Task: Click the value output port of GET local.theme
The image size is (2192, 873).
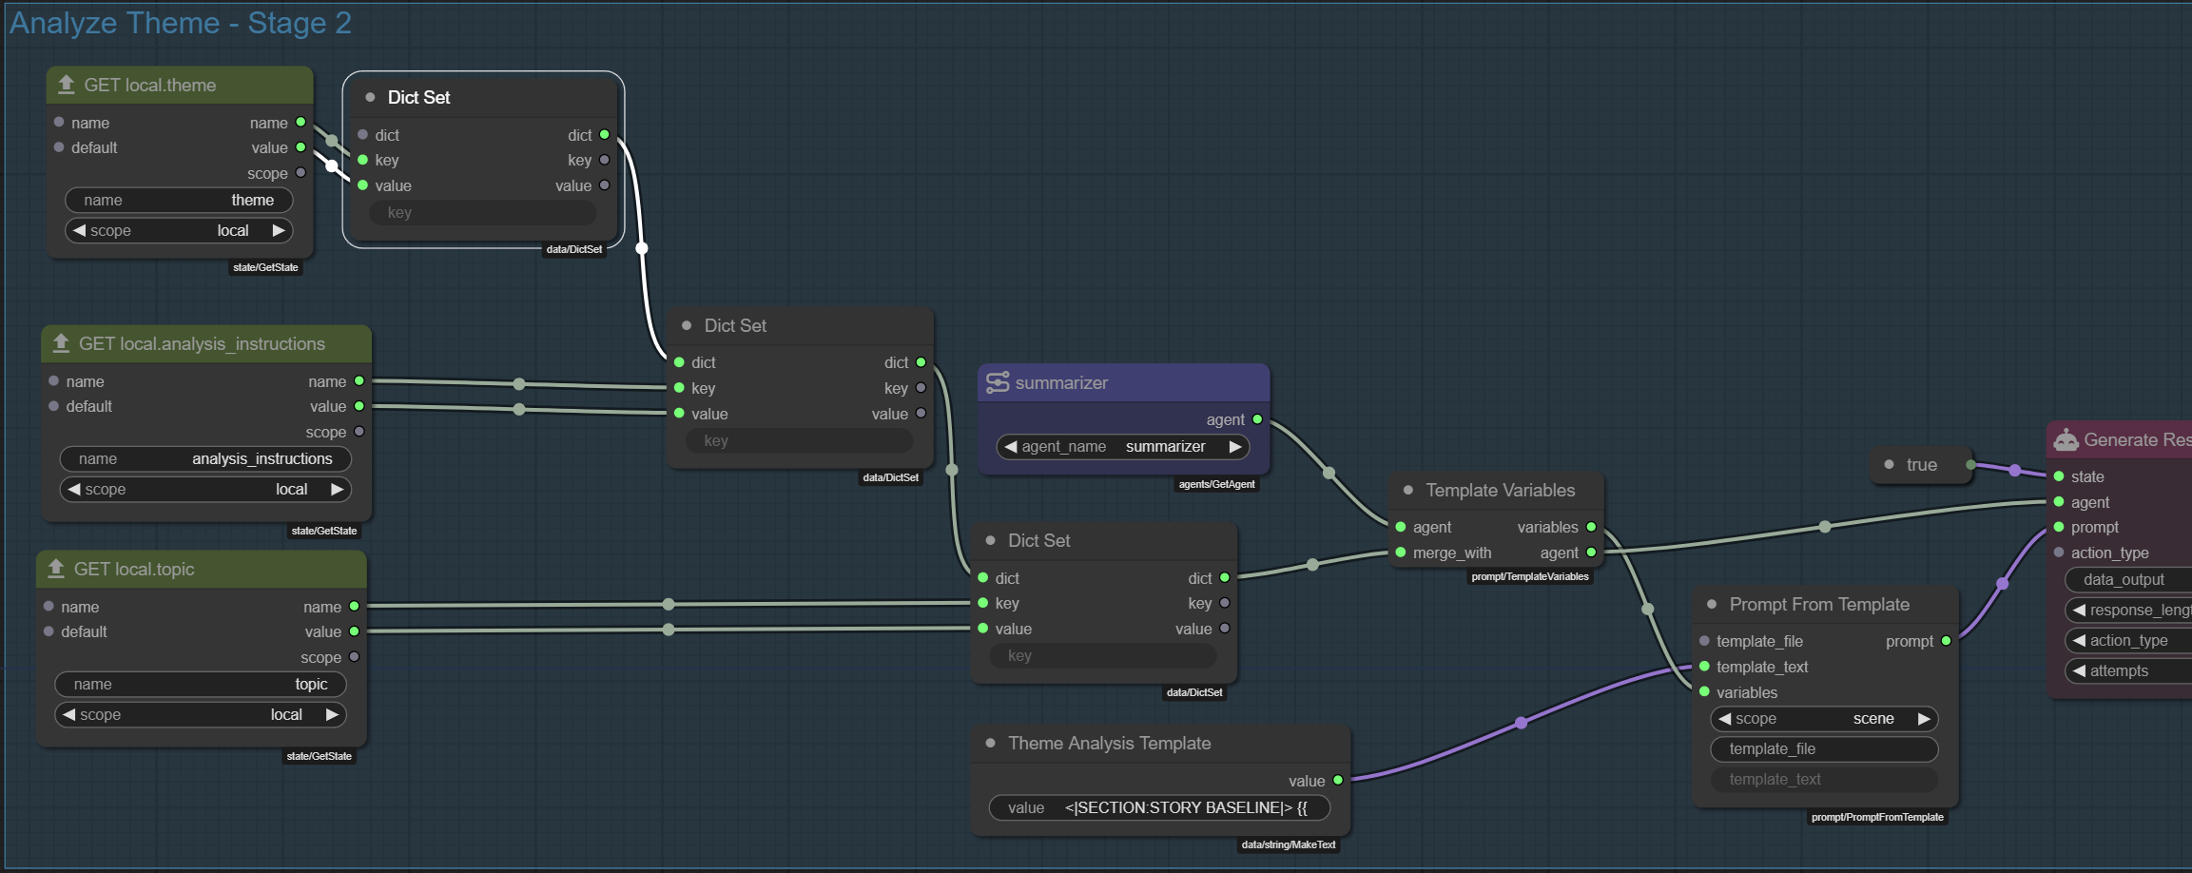Action: [x=301, y=147]
